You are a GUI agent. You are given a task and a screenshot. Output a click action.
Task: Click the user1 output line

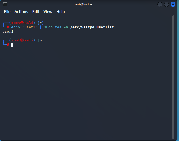8,32
